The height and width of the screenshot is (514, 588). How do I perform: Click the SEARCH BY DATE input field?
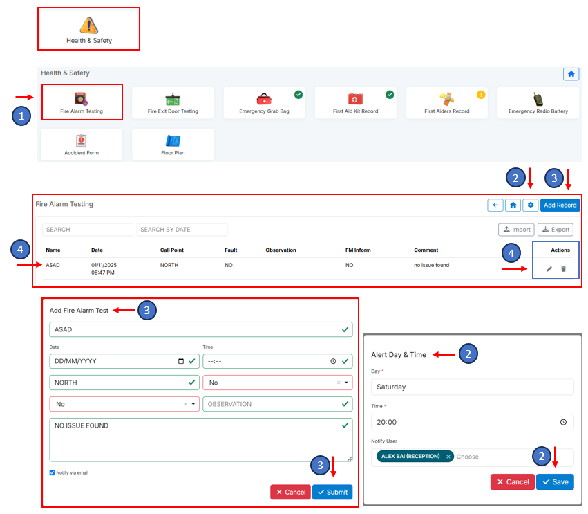click(182, 230)
